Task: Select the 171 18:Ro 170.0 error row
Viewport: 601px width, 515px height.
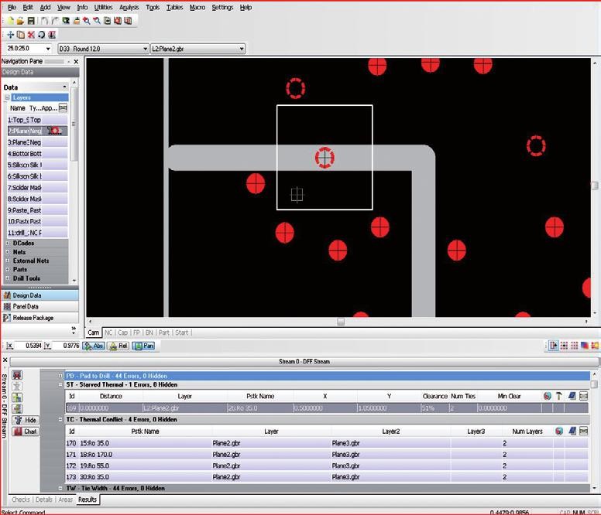Action: 327,455
